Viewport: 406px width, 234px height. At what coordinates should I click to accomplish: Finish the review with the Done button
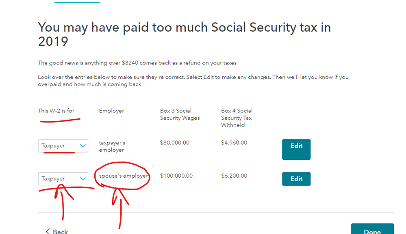click(372, 229)
